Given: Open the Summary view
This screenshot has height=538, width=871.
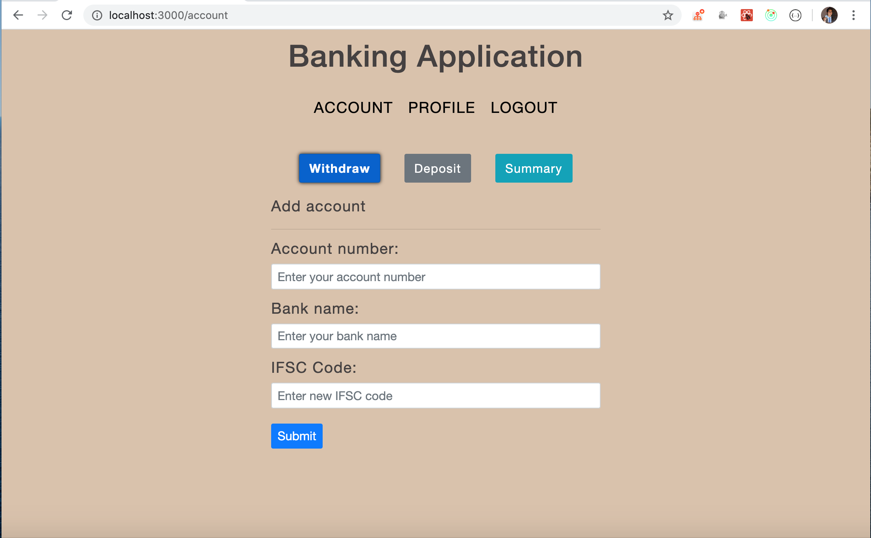Looking at the screenshot, I should [534, 168].
